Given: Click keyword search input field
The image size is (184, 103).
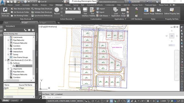Looking at the screenshot, I should (111, 2).
